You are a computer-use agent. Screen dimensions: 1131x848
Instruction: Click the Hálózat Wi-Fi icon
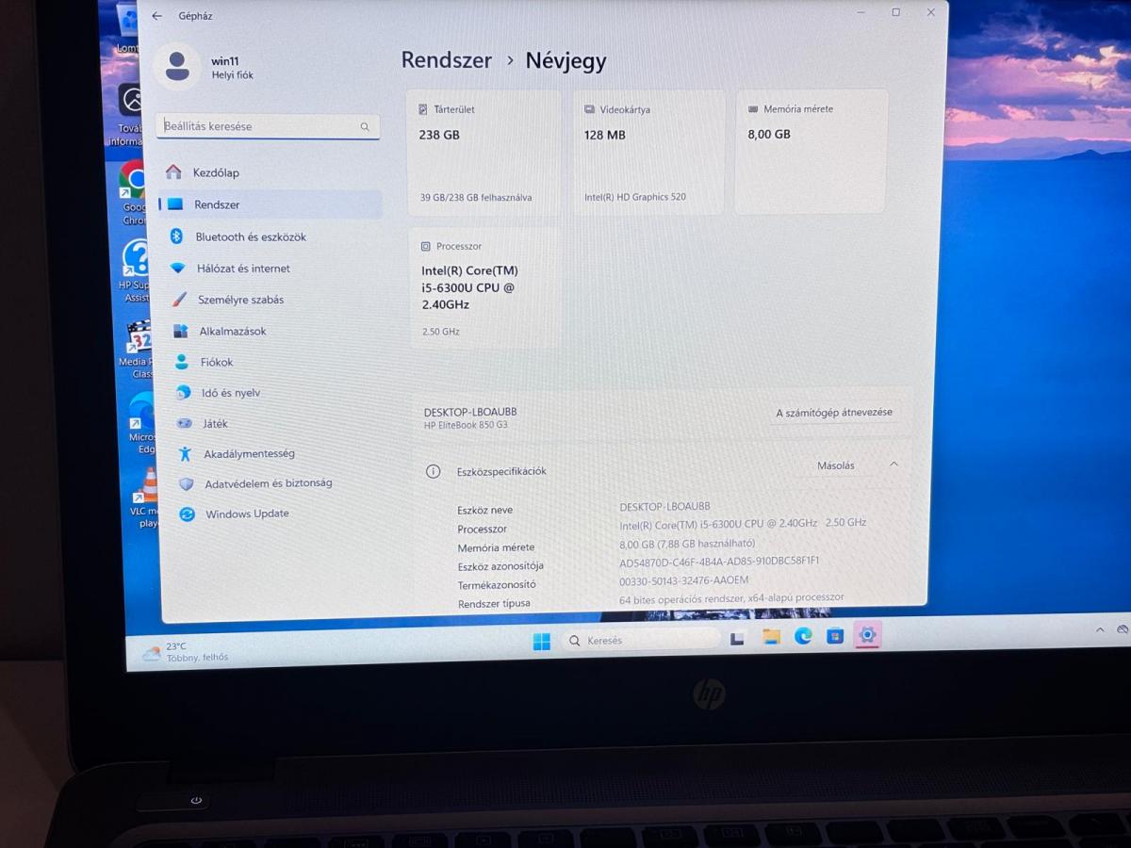click(178, 269)
